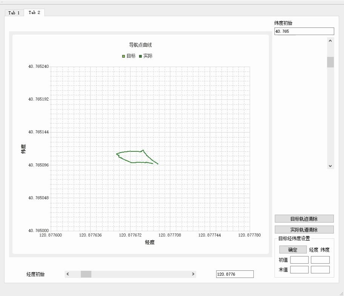
Task: Click the window resize grip at bottom right
Action: click(342, 294)
